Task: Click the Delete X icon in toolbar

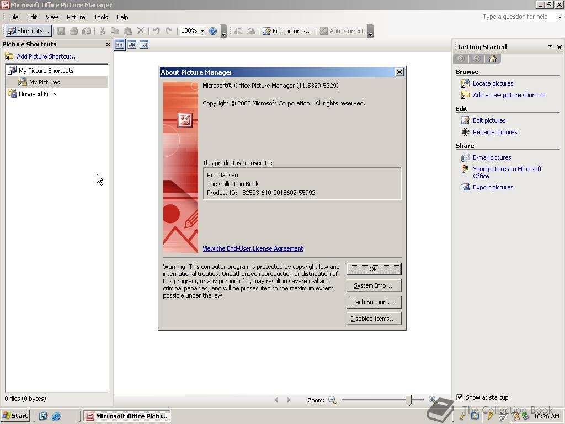Action: tap(141, 31)
